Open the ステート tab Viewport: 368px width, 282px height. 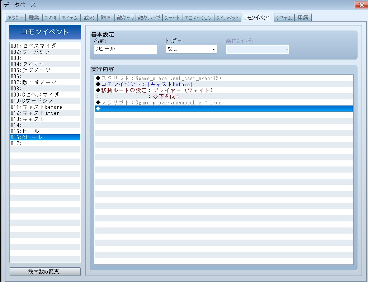(173, 18)
